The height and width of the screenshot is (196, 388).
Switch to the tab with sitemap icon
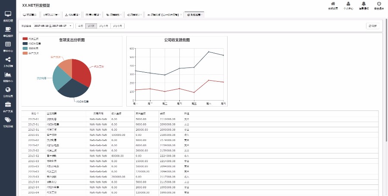(x=71, y=15)
